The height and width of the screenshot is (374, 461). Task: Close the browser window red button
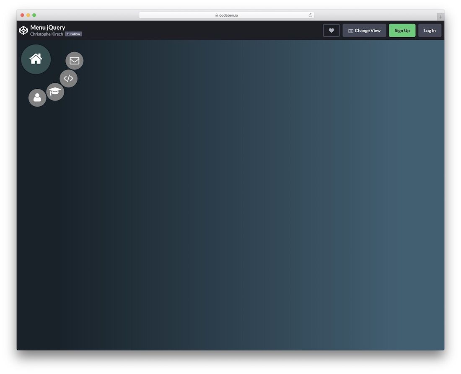pos(22,15)
